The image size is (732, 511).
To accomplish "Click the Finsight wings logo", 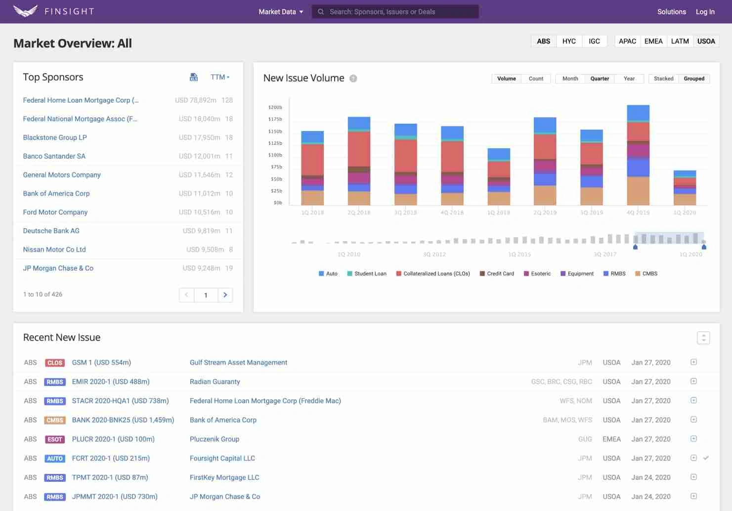I will 26,11.
